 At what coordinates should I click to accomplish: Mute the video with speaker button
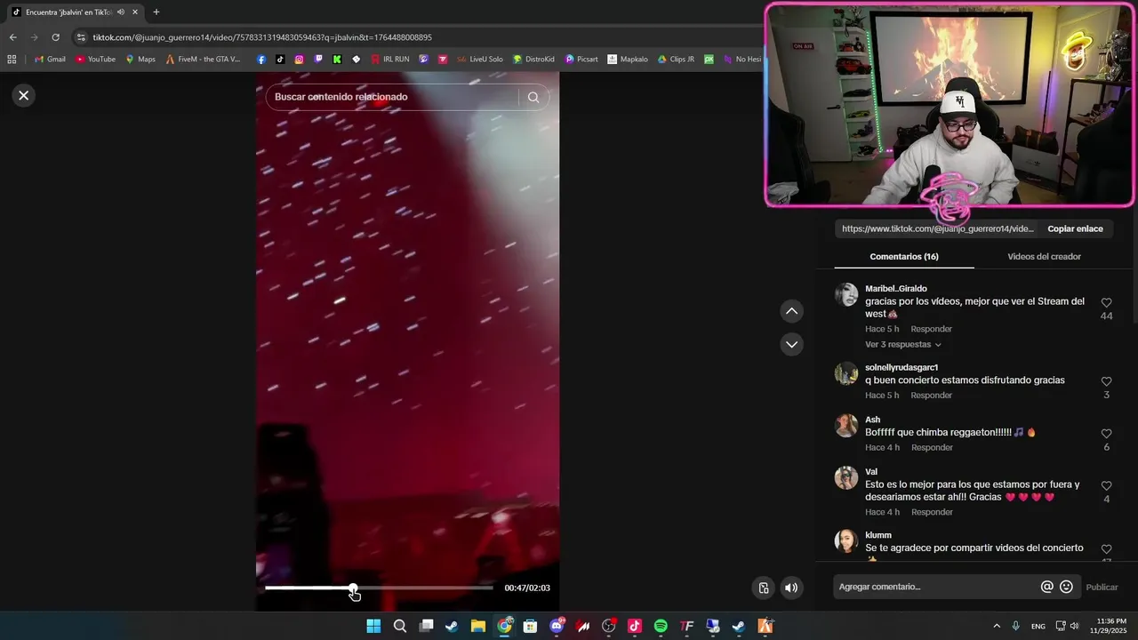(x=791, y=588)
